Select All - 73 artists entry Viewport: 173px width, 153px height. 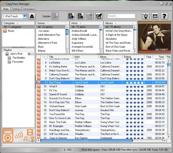coord(85,27)
